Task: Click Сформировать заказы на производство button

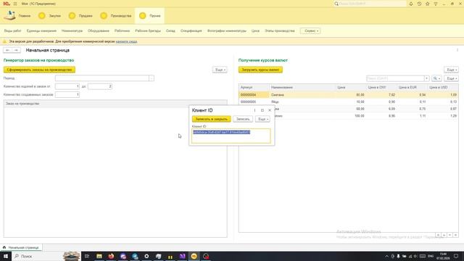Action: coord(39,70)
